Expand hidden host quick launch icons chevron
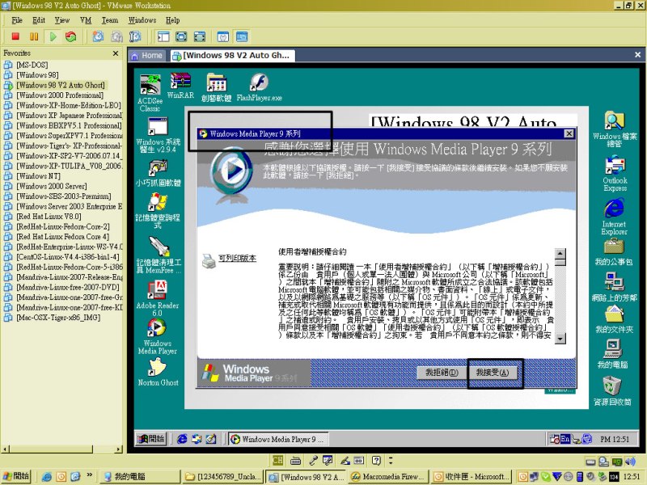 pyautogui.click(x=89, y=475)
